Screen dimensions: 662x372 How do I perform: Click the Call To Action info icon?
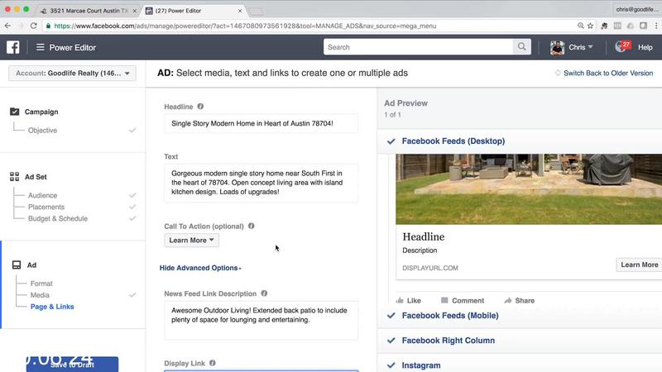coord(252,226)
